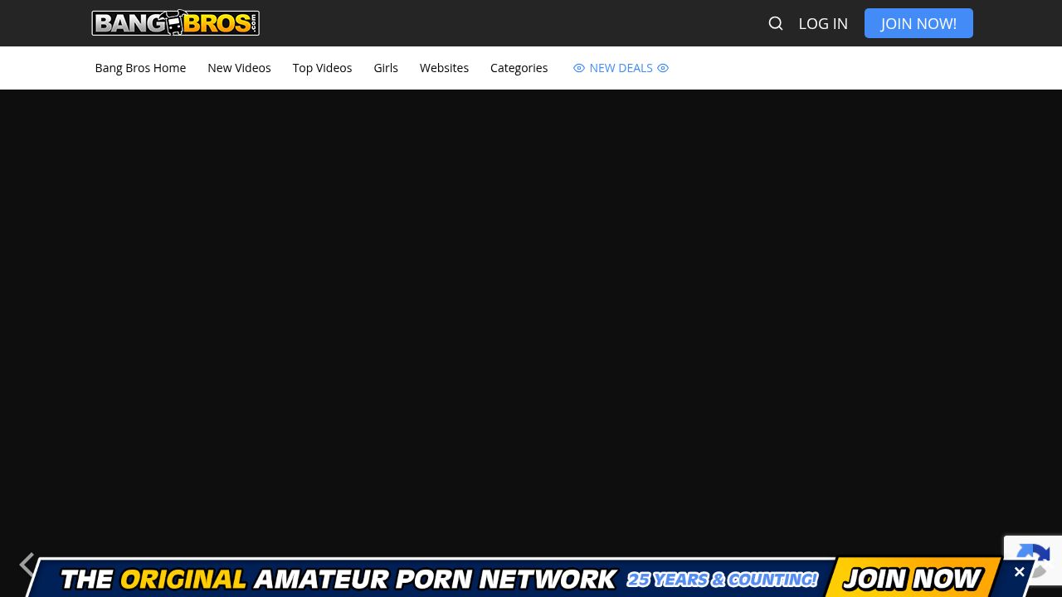1062x597 pixels.
Task: Click the site logo in header
Action: click(x=175, y=23)
